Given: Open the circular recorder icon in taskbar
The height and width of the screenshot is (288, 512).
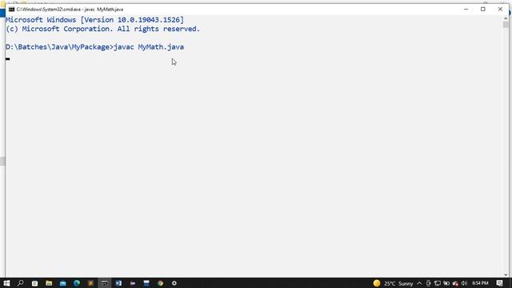Looking at the screenshot, I should pos(174,283).
